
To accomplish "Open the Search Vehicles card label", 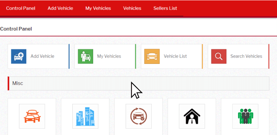I will point(246,56).
